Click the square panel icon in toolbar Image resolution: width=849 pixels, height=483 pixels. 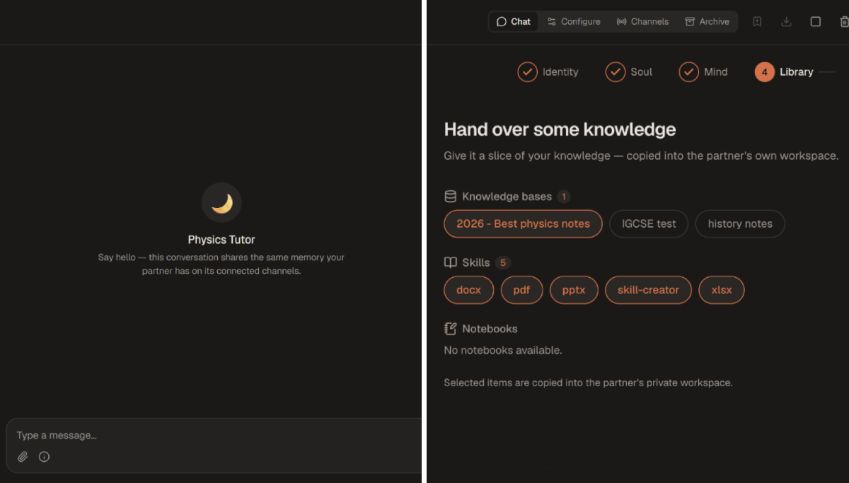[x=815, y=22]
